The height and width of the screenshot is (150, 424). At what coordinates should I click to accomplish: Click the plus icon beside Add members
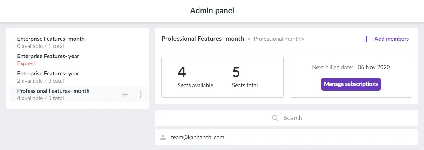(367, 39)
